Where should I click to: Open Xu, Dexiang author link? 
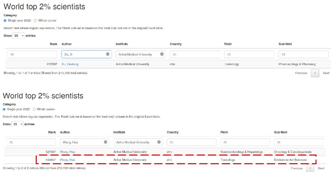point(70,64)
